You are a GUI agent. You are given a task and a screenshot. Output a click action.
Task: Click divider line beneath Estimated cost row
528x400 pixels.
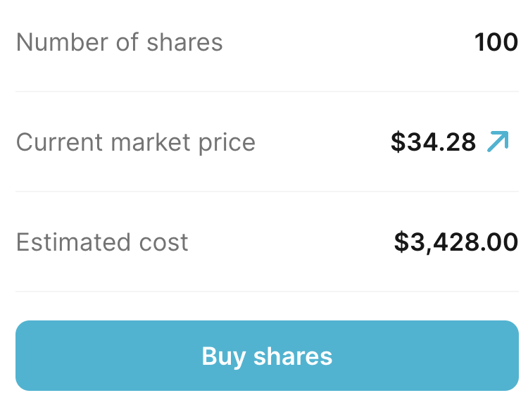pyautogui.click(x=266, y=292)
